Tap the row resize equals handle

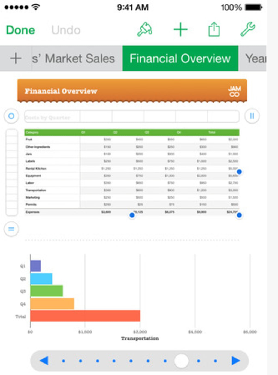tap(11, 229)
